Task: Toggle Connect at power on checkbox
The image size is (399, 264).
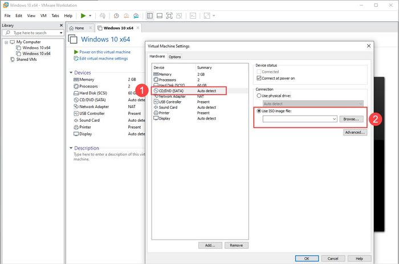Action: 259,79
